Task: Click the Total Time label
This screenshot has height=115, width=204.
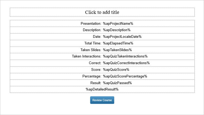Action: click(x=93, y=43)
